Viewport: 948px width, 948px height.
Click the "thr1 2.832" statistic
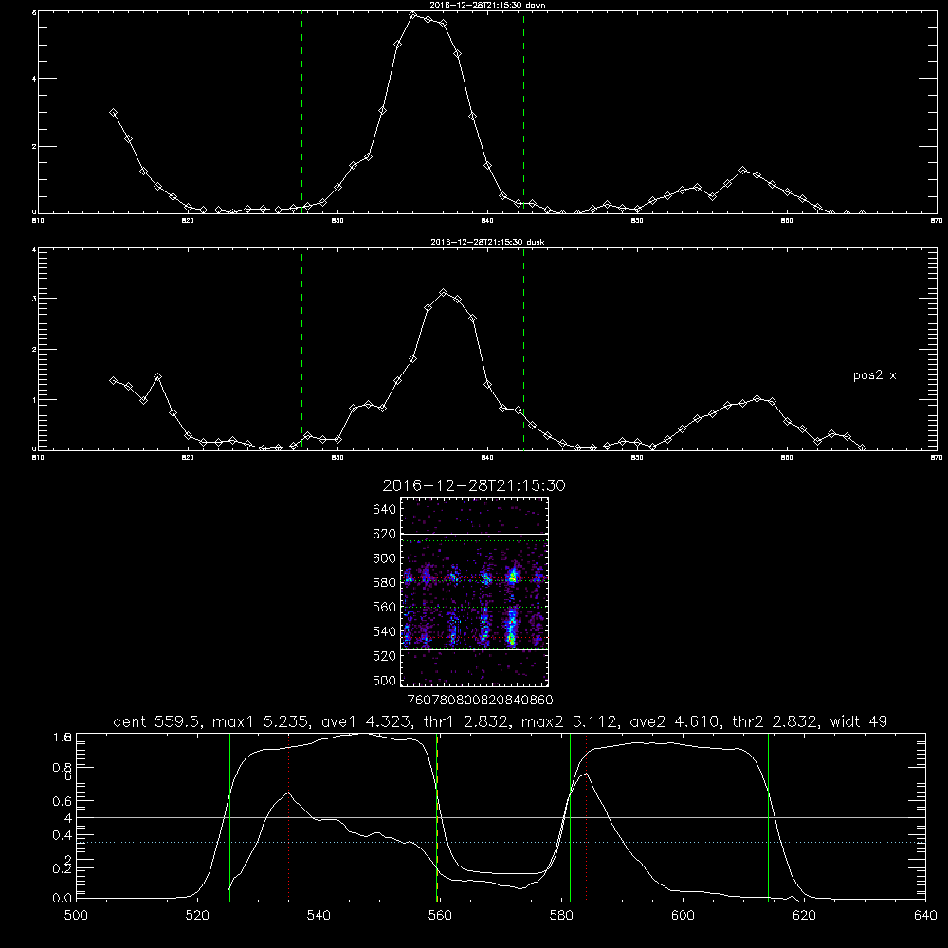pyautogui.click(x=466, y=721)
